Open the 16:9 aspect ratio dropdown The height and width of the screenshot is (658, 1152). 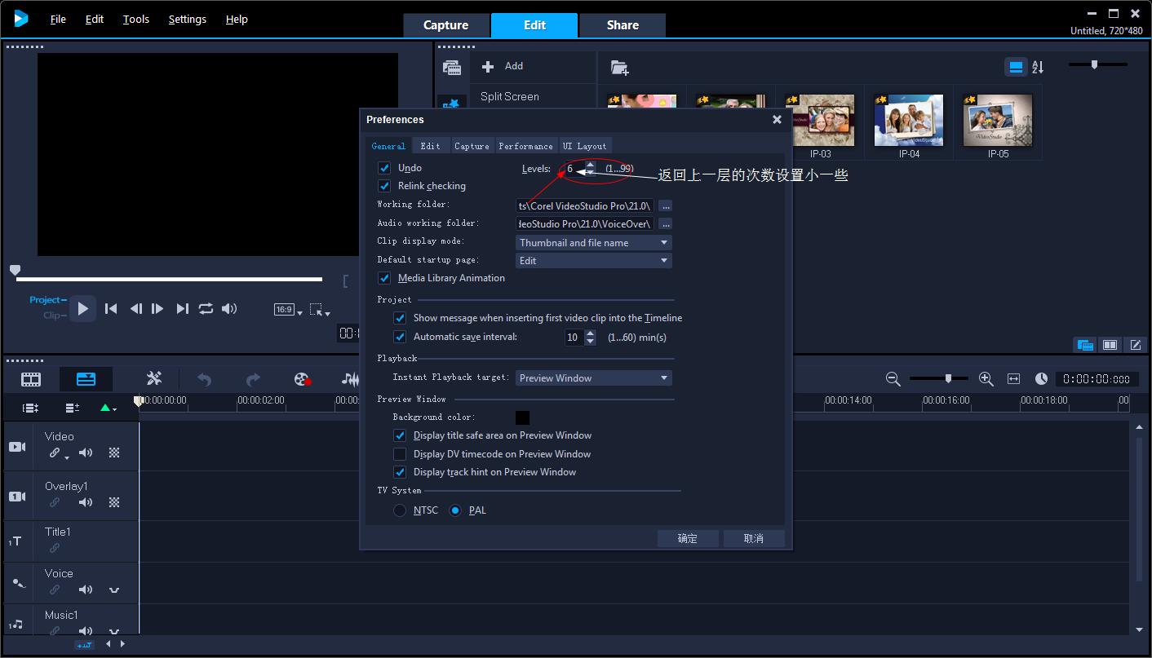point(288,310)
